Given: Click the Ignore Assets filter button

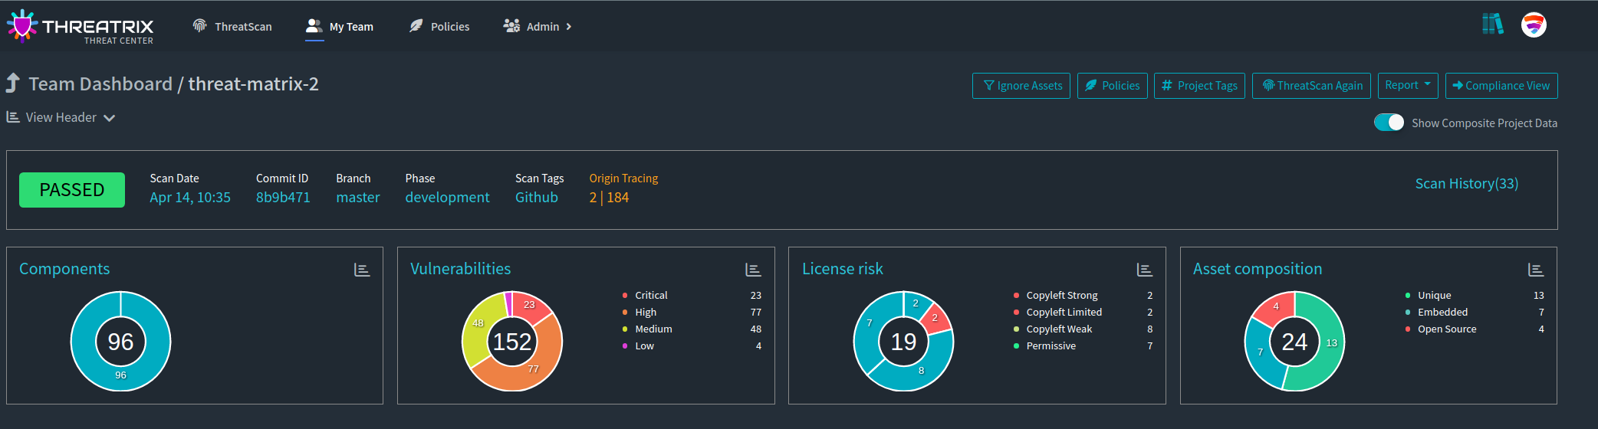Looking at the screenshot, I should click(x=1021, y=86).
